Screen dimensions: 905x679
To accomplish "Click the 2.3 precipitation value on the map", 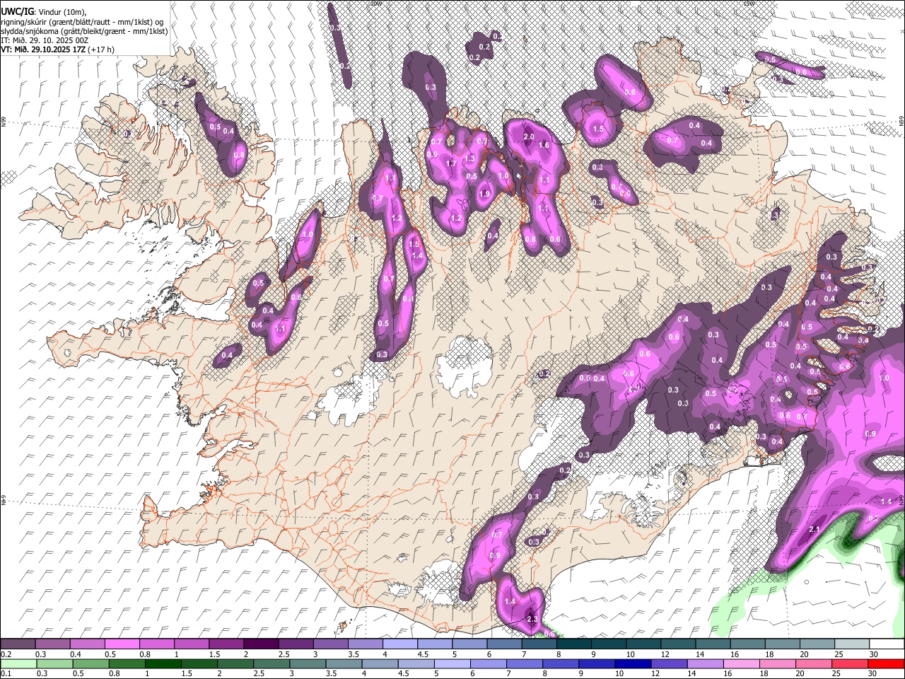I will [x=534, y=619].
